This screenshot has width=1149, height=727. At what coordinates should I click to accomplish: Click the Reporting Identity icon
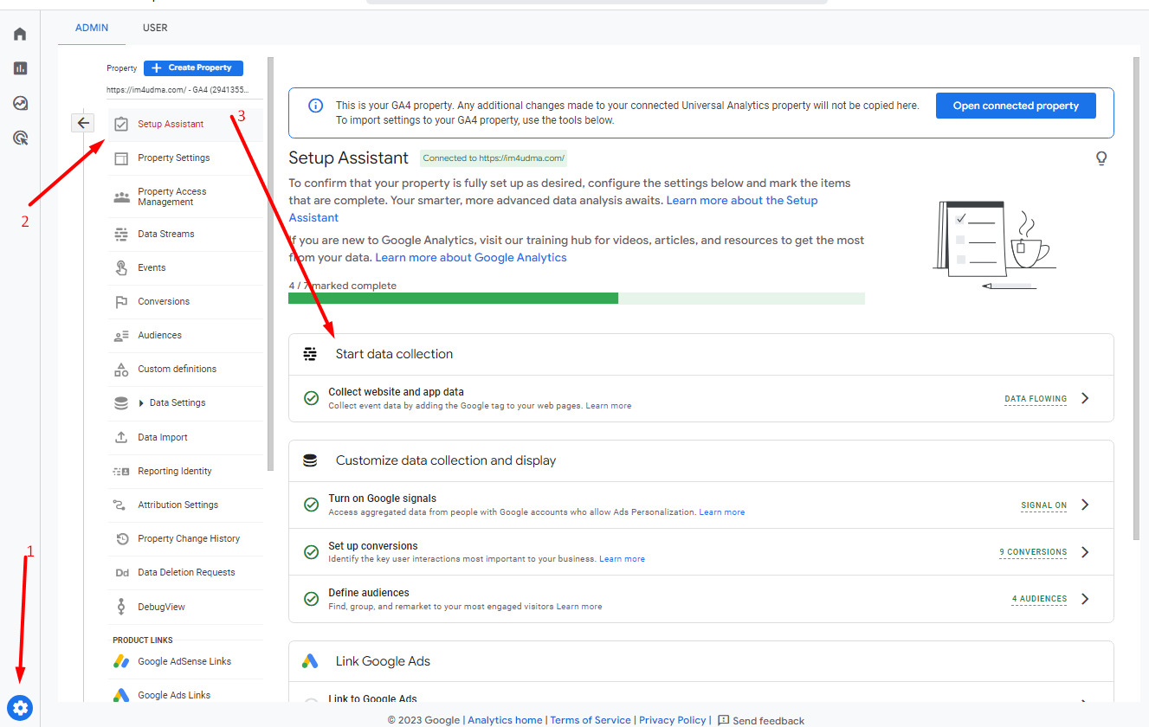point(121,472)
